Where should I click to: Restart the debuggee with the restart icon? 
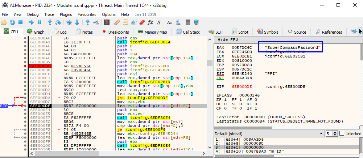(x=12, y=22)
